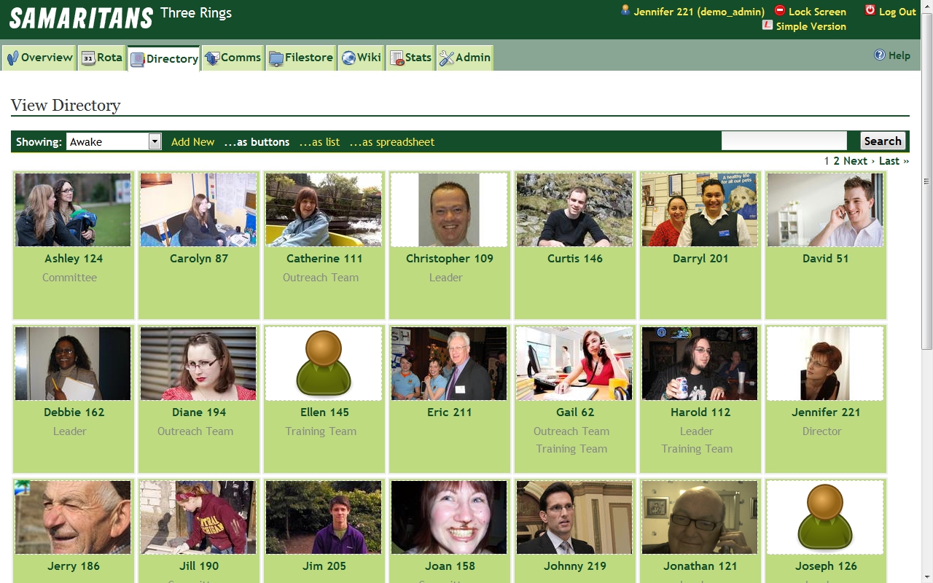
Task: Click Joseph 126's placeholder avatar icon
Action: click(x=825, y=517)
